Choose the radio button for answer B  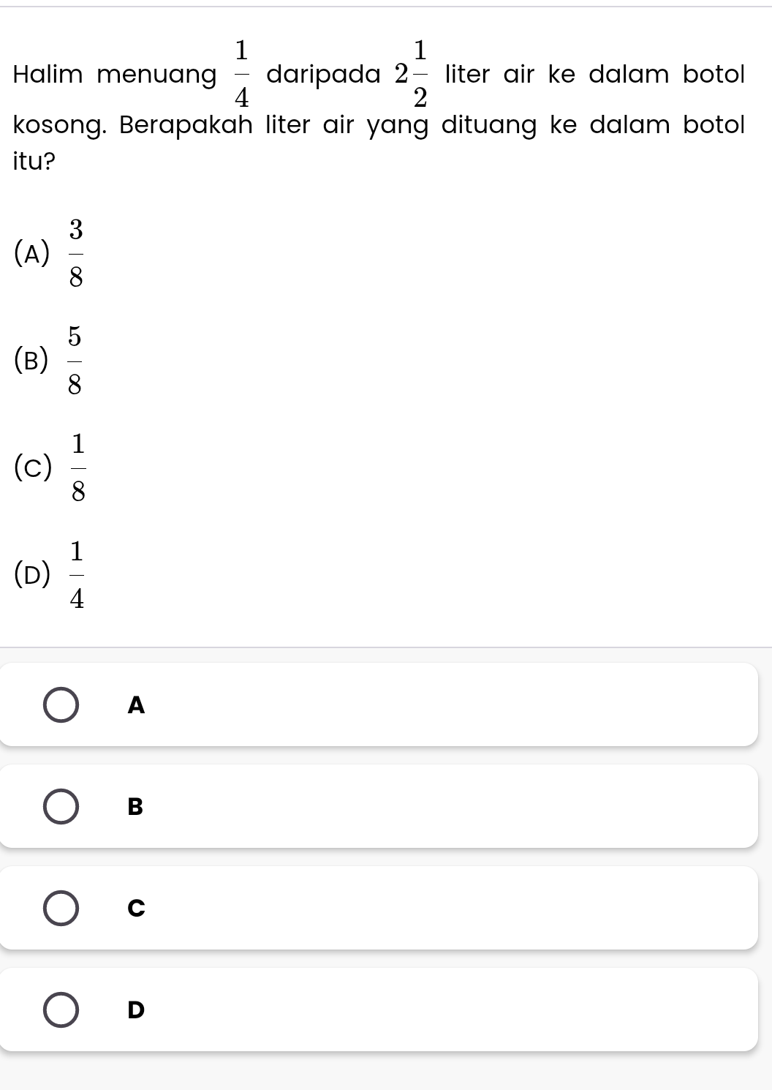click(x=61, y=807)
